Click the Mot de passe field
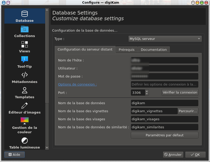210x162 pixels. (x=165, y=76)
